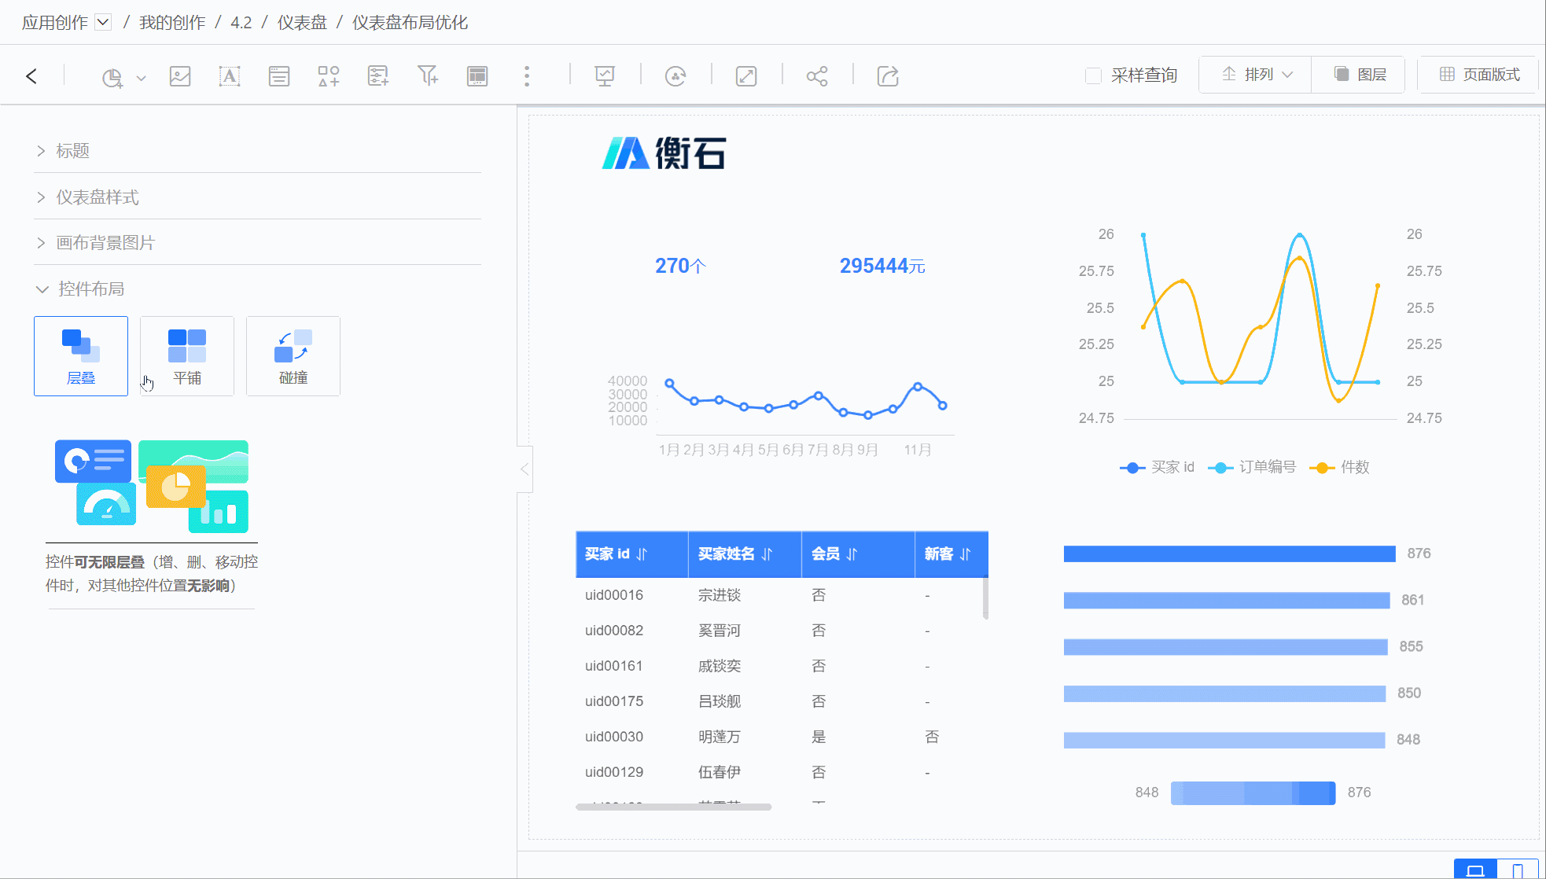1546x879 pixels.
Task: Expand the 标题 section
Action: tap(72, 150)
